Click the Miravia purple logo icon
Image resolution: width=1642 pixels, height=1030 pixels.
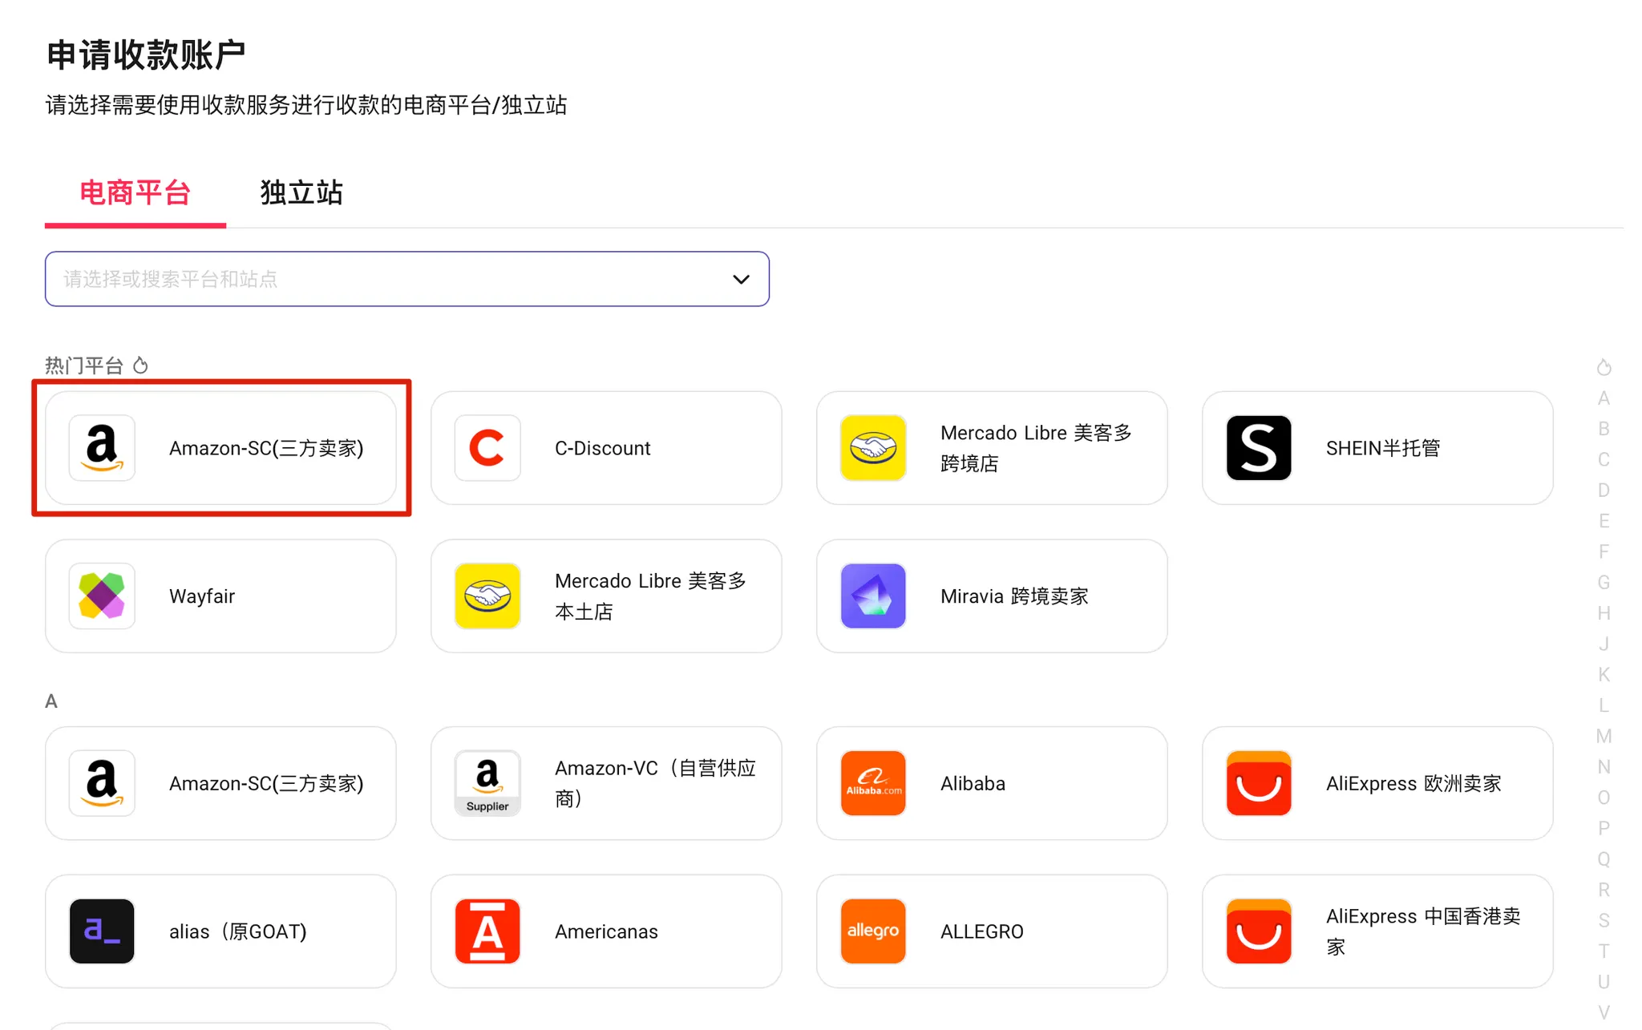coord(872,596)
